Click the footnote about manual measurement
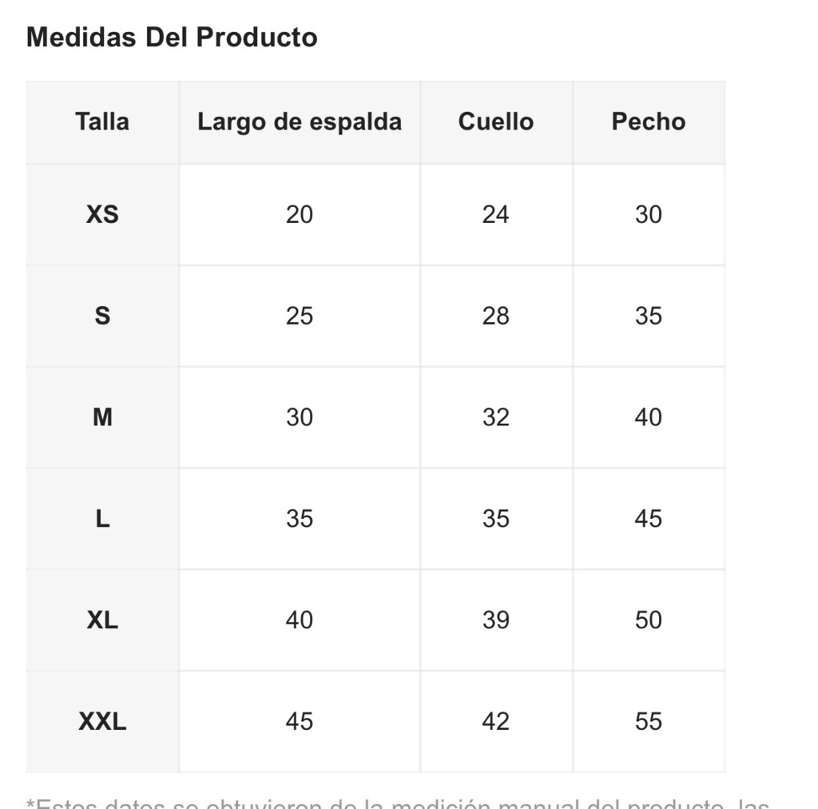The width and height of the screenshot is (818, 809). click(x=398, y=803)
